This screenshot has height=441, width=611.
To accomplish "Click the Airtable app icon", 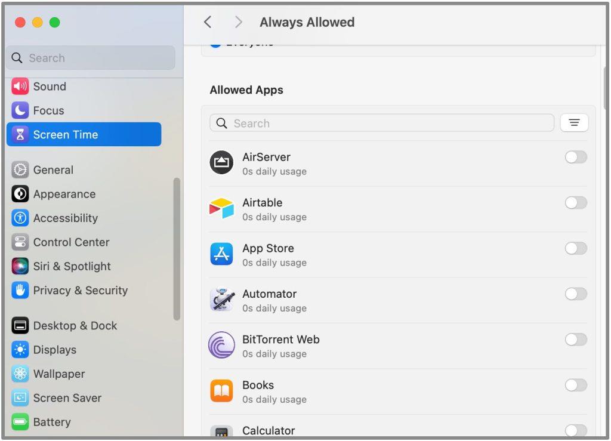I will click(x=221, y=208).
